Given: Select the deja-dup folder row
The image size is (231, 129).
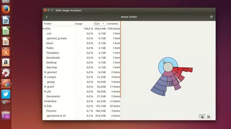Looking at the screenshot, I should tap(82, 67).
